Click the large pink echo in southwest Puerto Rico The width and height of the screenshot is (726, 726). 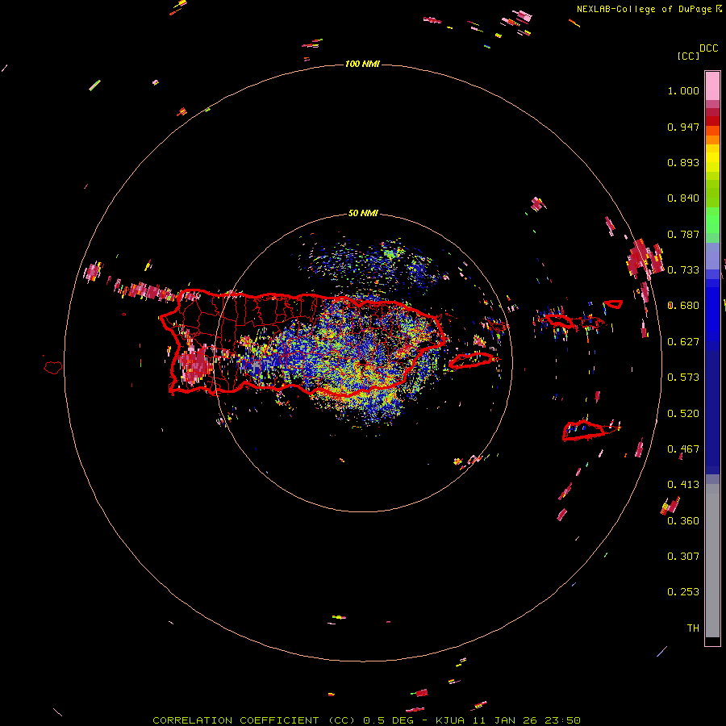pos(196,364)
